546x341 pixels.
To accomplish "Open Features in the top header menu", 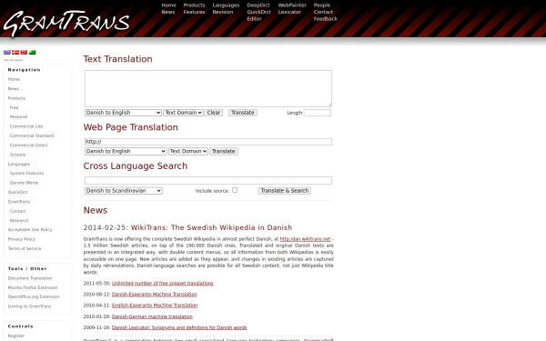I will point(194,12).
